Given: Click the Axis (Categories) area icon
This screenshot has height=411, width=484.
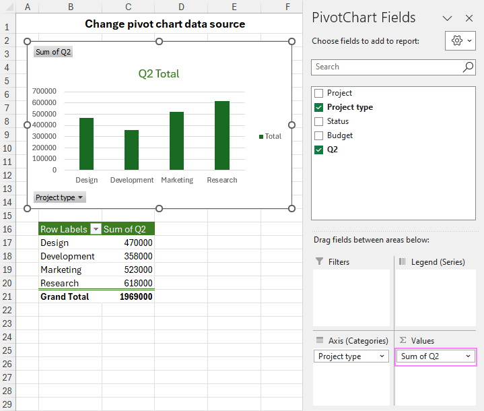Looking at the screenshot, I should point(320,340).
